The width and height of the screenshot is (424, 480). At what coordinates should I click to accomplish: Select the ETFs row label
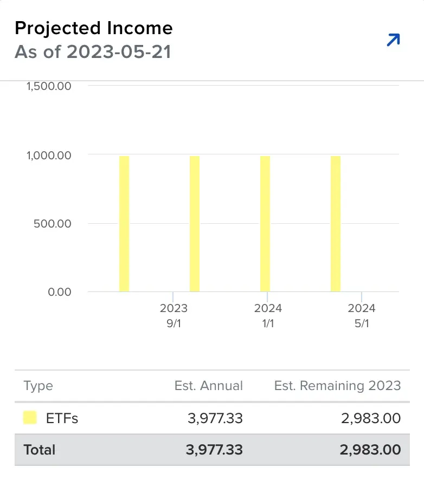point(62,418)
